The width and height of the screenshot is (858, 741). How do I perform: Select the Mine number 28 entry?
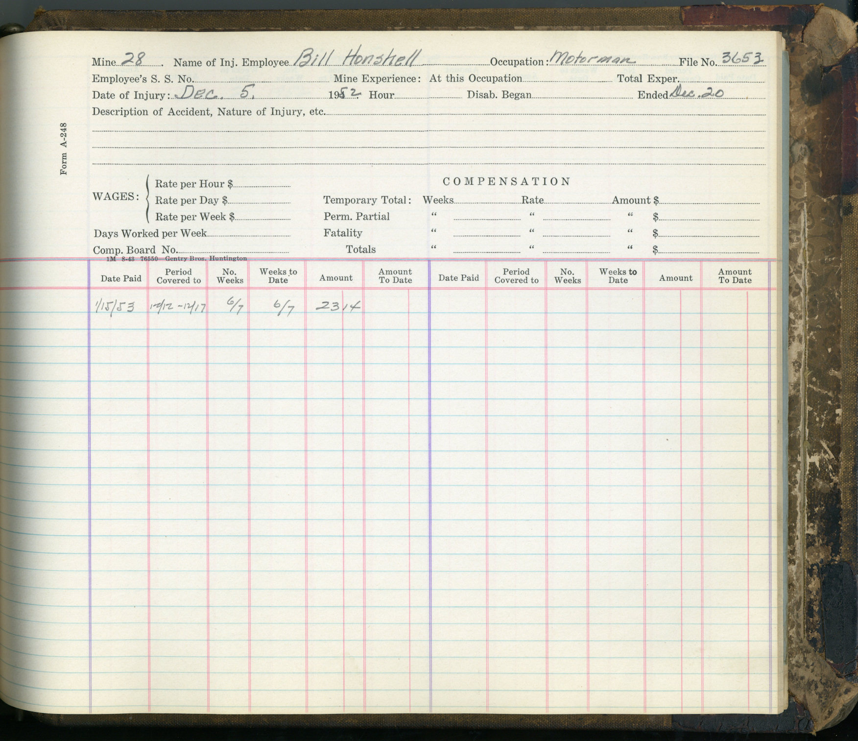pyautogui.click(x=133, y=59)
